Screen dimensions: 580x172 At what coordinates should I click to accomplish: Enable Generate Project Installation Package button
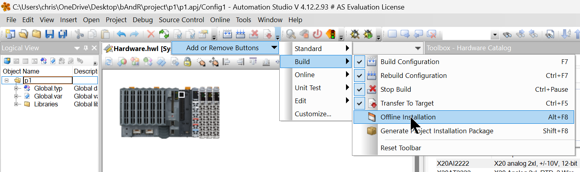pyautogui.click(x=464, y=131)
